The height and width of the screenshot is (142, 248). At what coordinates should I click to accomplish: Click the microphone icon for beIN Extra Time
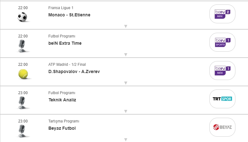click(22, 46)
